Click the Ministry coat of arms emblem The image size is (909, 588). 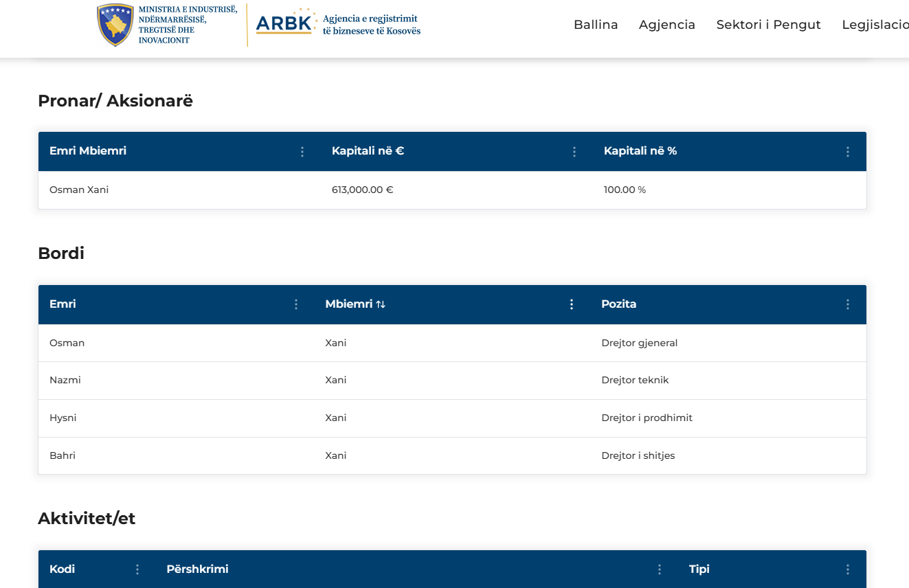[x=115, y=25]
